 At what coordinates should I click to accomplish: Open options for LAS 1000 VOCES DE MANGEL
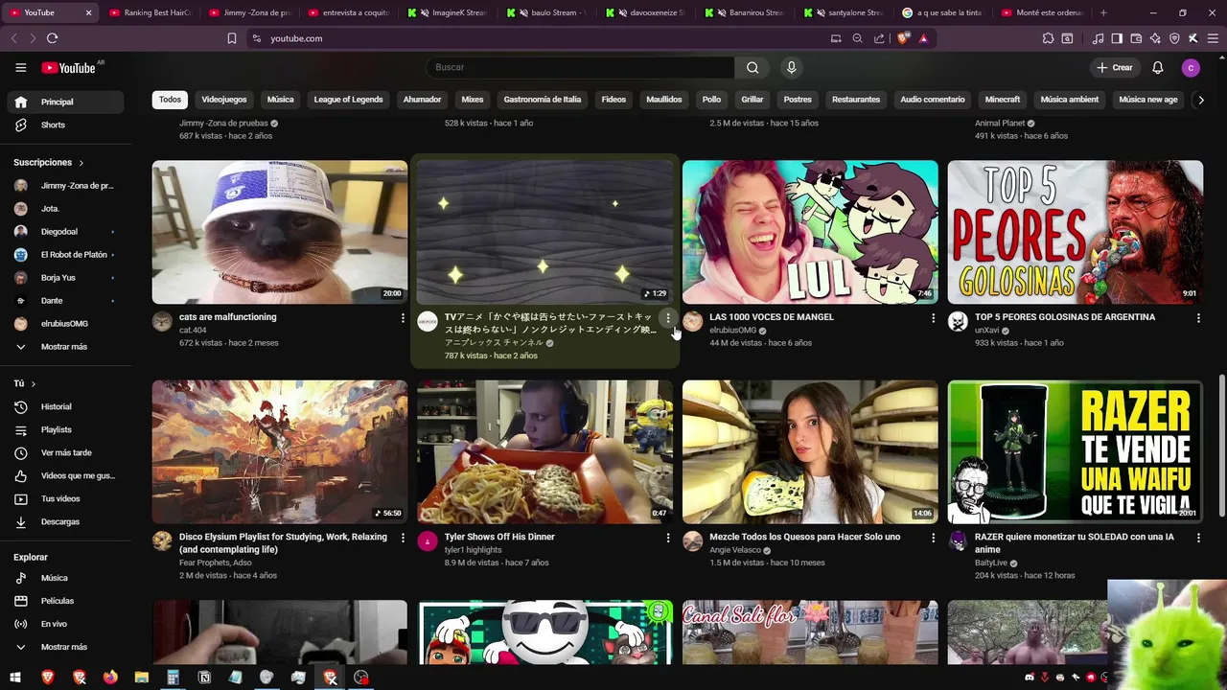click(933, 318)
